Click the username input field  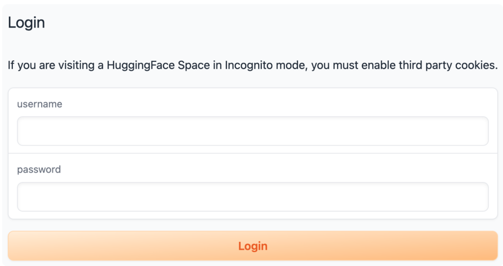pos(253,131)
